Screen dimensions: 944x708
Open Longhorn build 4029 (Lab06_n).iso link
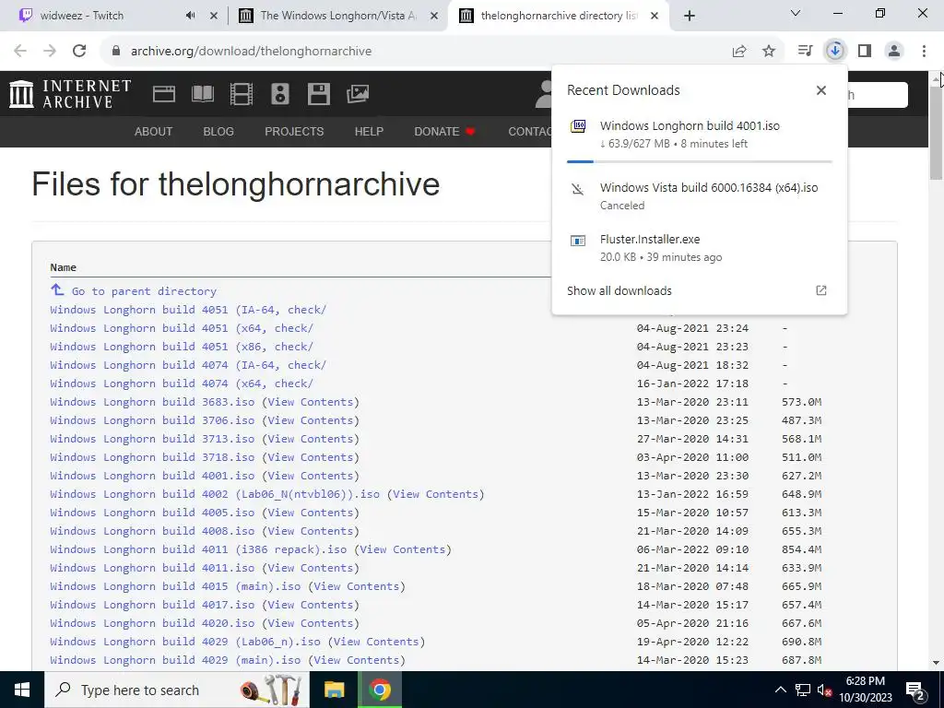(185, 642)
